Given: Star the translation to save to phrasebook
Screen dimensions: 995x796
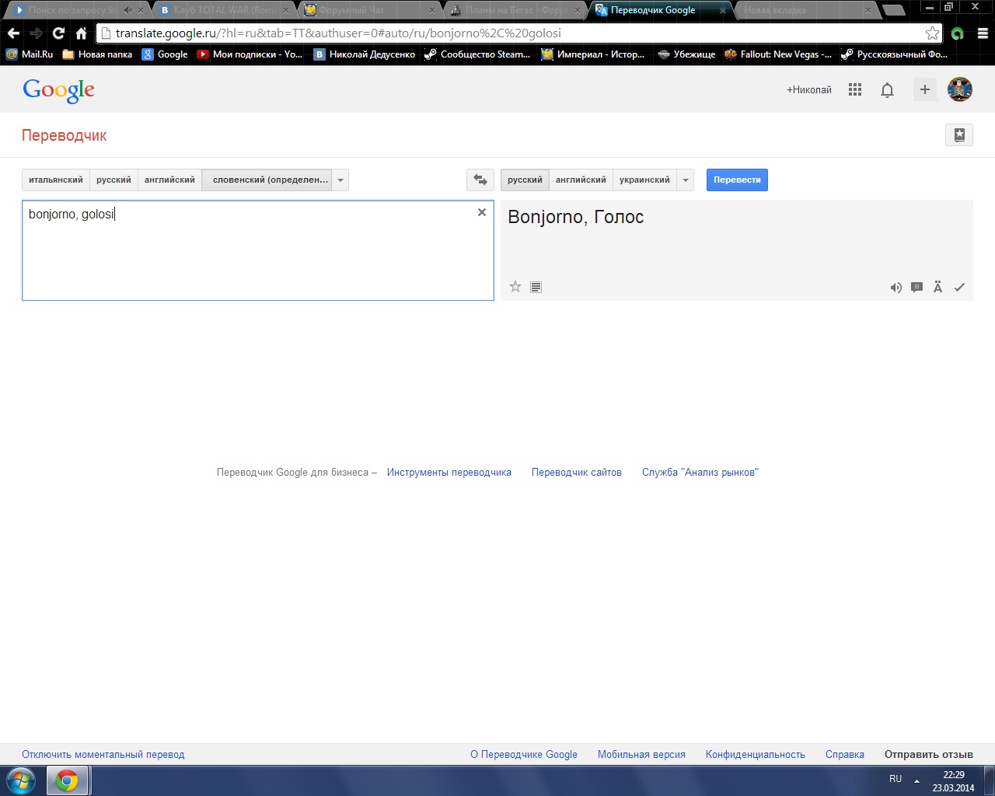Looking at the screenshot, I should (x=515, y=287).
